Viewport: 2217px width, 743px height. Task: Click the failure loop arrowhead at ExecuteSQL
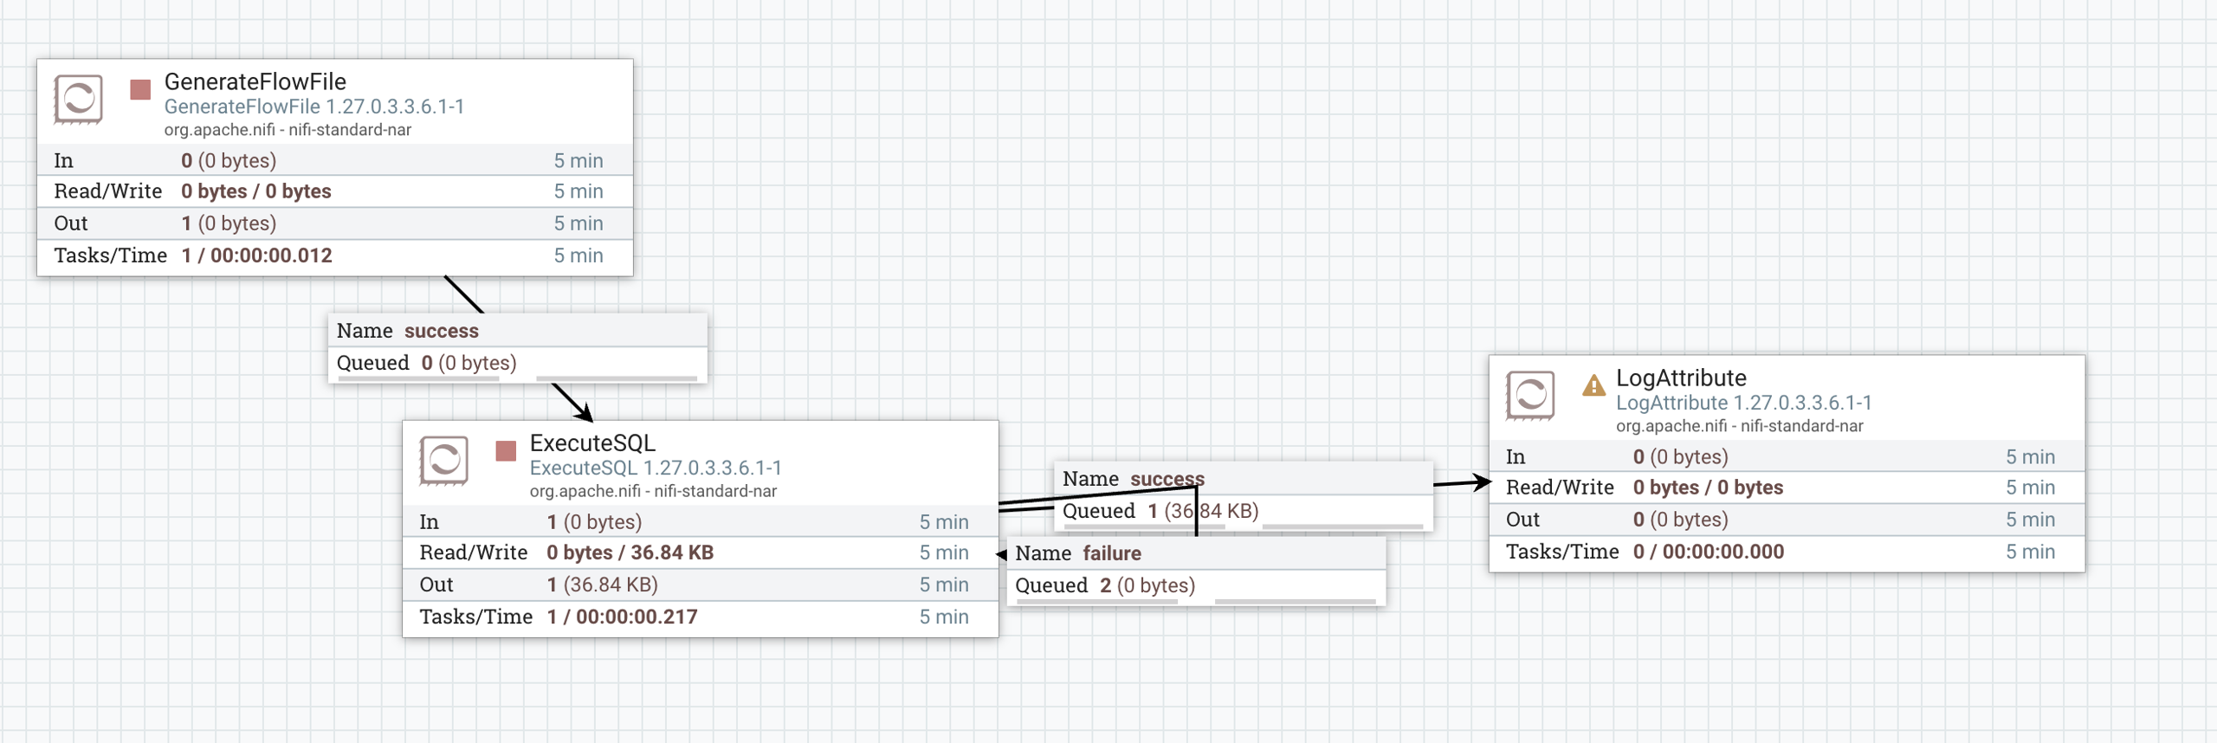[1002, 554]
